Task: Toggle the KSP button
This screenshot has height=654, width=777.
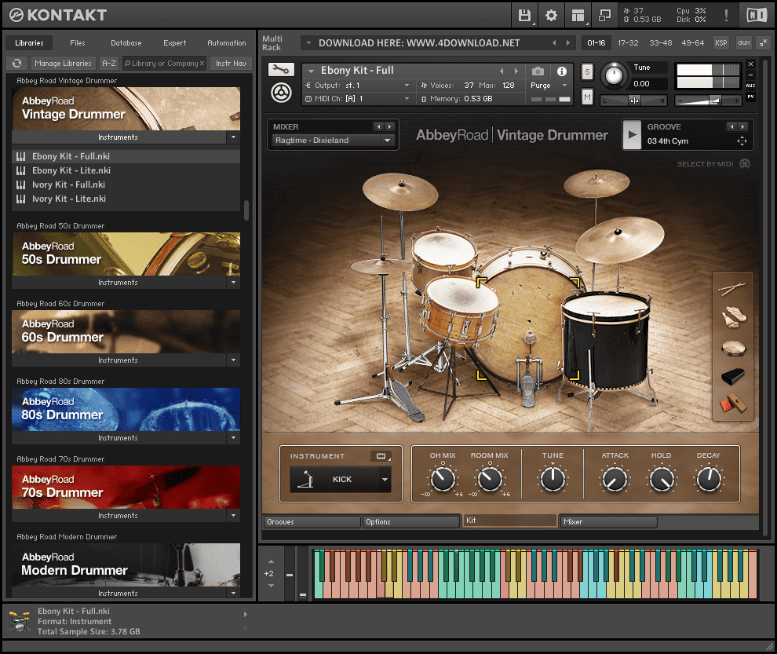Action: (720, 42)
